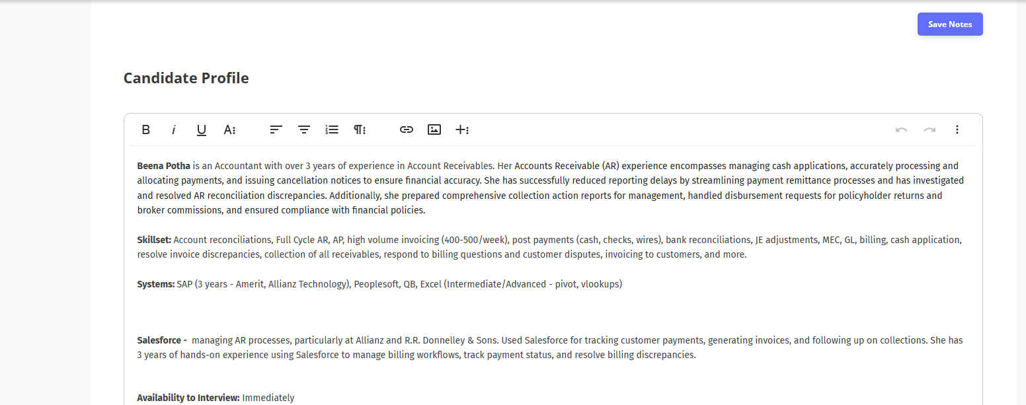Click the word Immediately

pos(268,398)
